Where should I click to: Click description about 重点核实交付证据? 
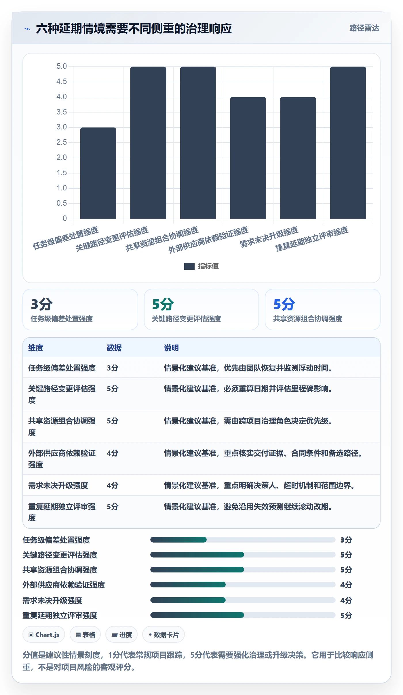pos(263,453)
